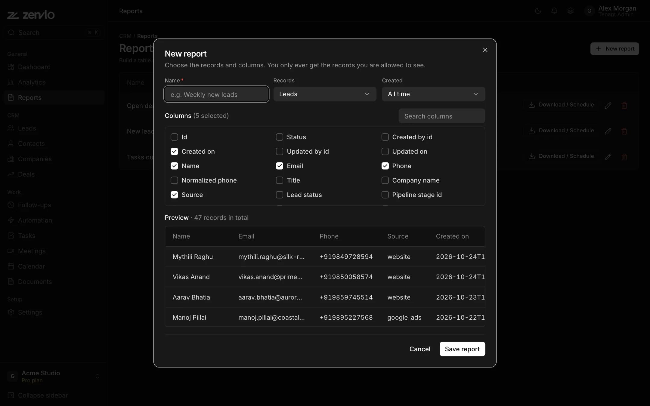The width and height of the screenshot is (650, 406).
Task: Open settings gear in top bar
Action: pyautogui.click(x=570, y=11)
